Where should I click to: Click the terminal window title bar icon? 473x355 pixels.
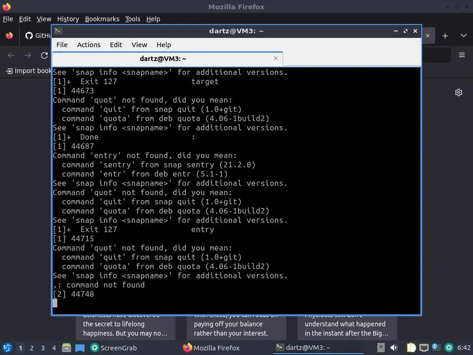tap(58, 31)
